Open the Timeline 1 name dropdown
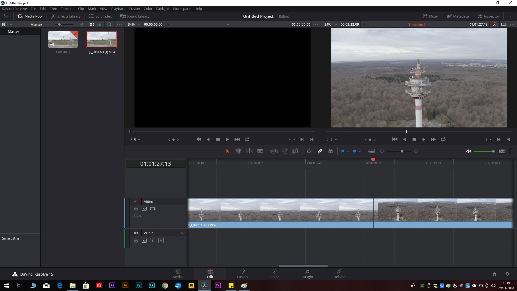 click(429, 25)
